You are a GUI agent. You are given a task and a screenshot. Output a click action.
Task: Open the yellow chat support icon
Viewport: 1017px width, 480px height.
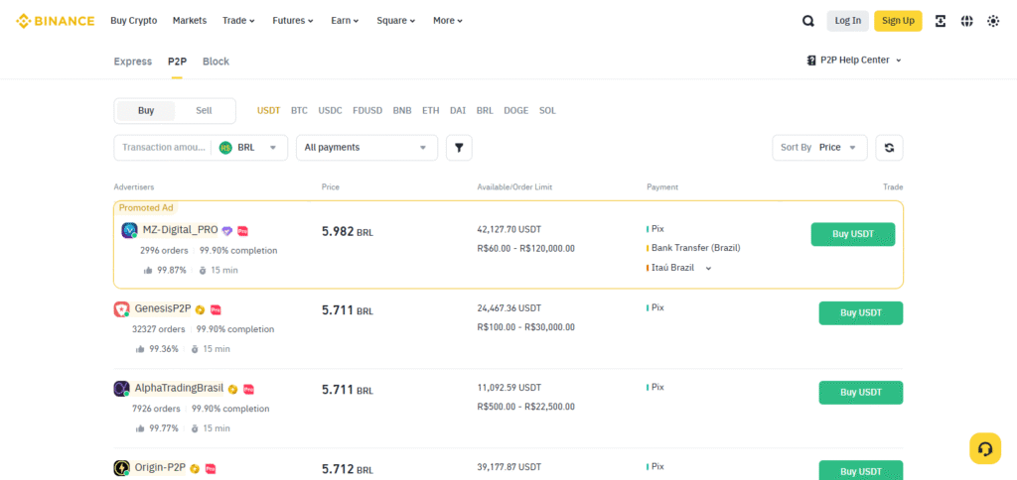(985, 448)
